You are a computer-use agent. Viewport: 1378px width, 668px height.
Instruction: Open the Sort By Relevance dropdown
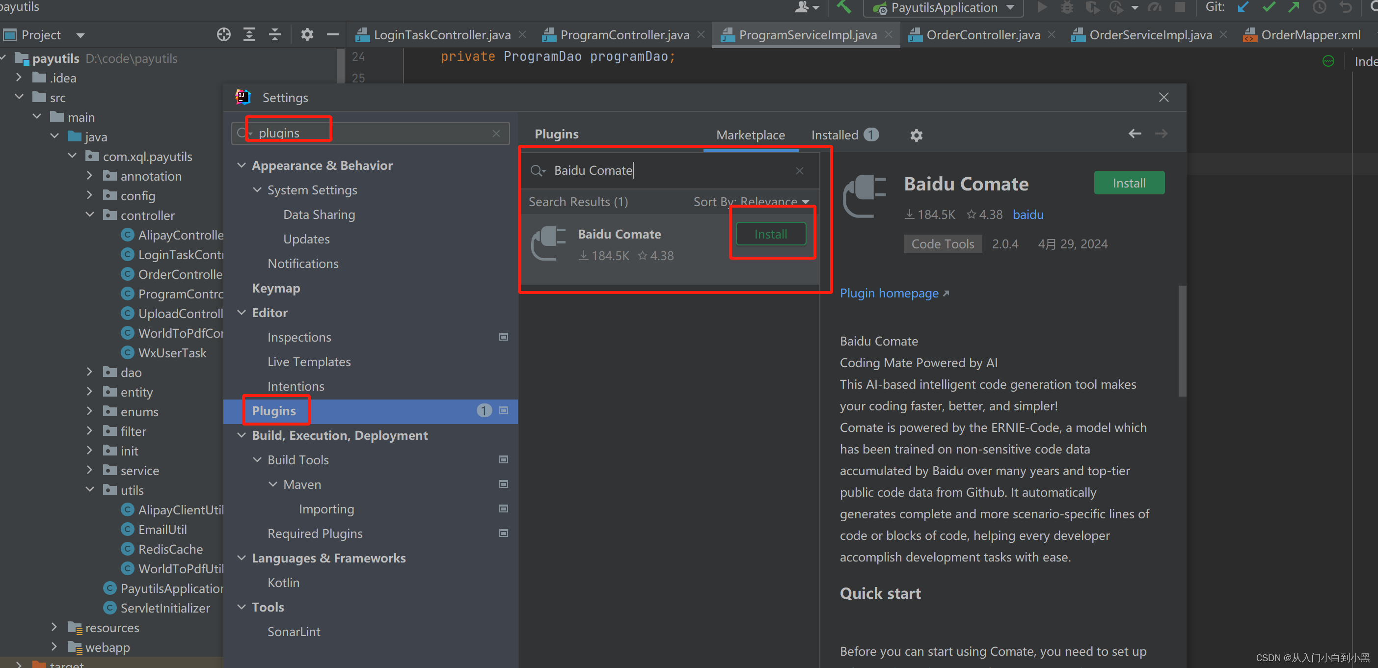[751, 202]
